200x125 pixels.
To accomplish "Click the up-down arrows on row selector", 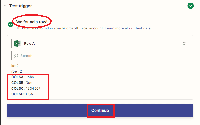I will coord(184,43).
